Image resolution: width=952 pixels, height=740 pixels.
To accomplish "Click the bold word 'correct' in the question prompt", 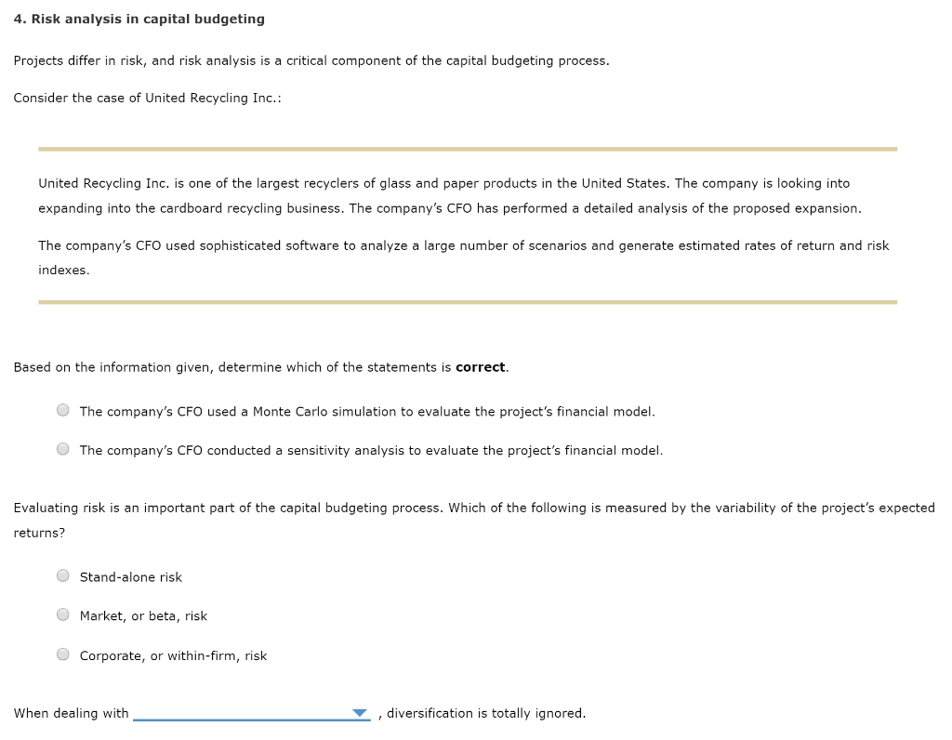I will click(480, 366).
